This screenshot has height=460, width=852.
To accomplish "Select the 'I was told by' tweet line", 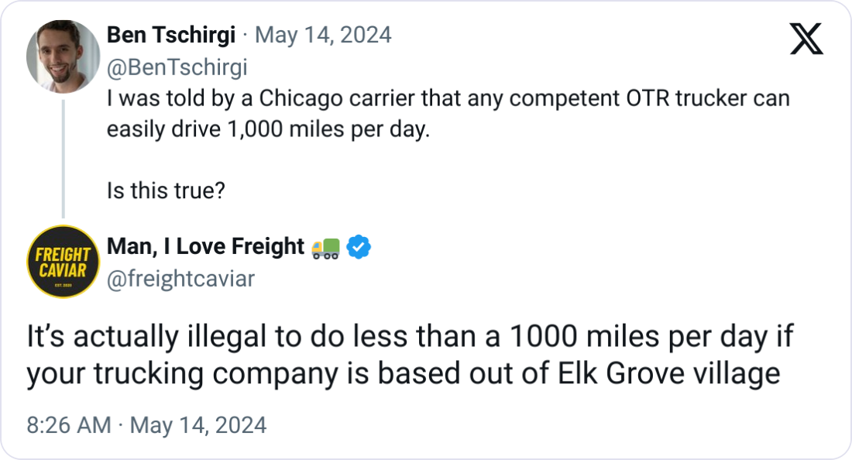I will click(x=448, y=100).
